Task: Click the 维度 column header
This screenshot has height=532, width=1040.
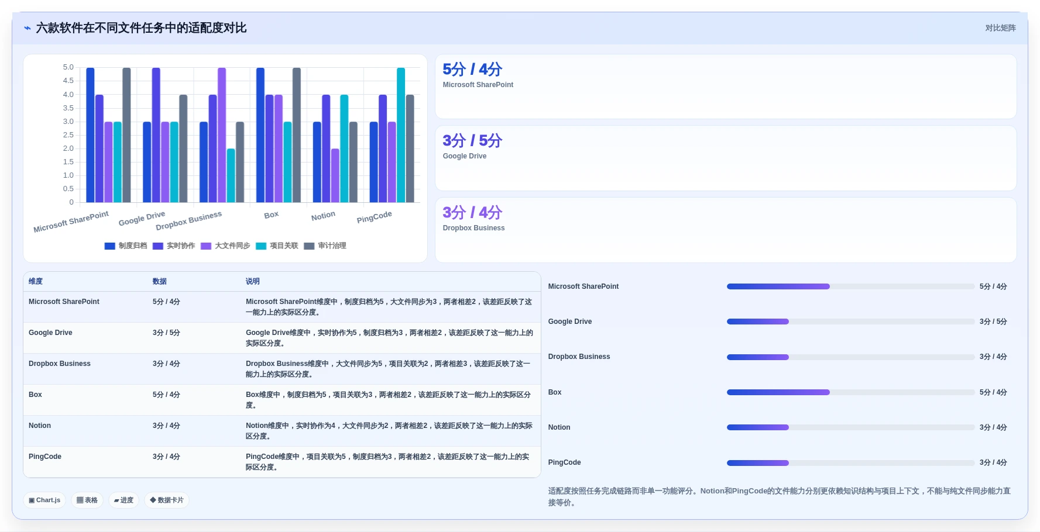Action: [x=36, y=281]
